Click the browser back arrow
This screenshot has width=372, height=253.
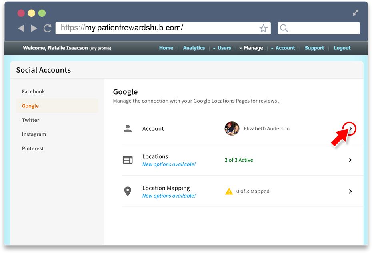(21, 28)
